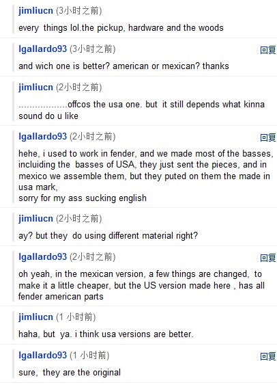Viewport: 277px width, 385px height.
Task: Open lgallardo93 profile above 'mexican version' comment
Action: (42, 257)
